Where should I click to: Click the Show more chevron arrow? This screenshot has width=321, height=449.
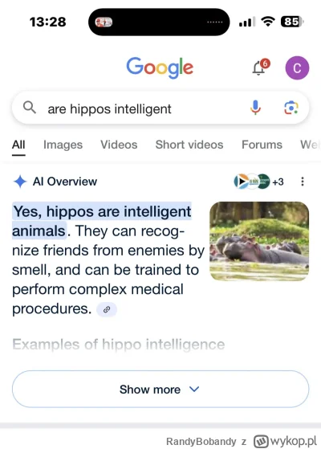[x=194, y=389]
